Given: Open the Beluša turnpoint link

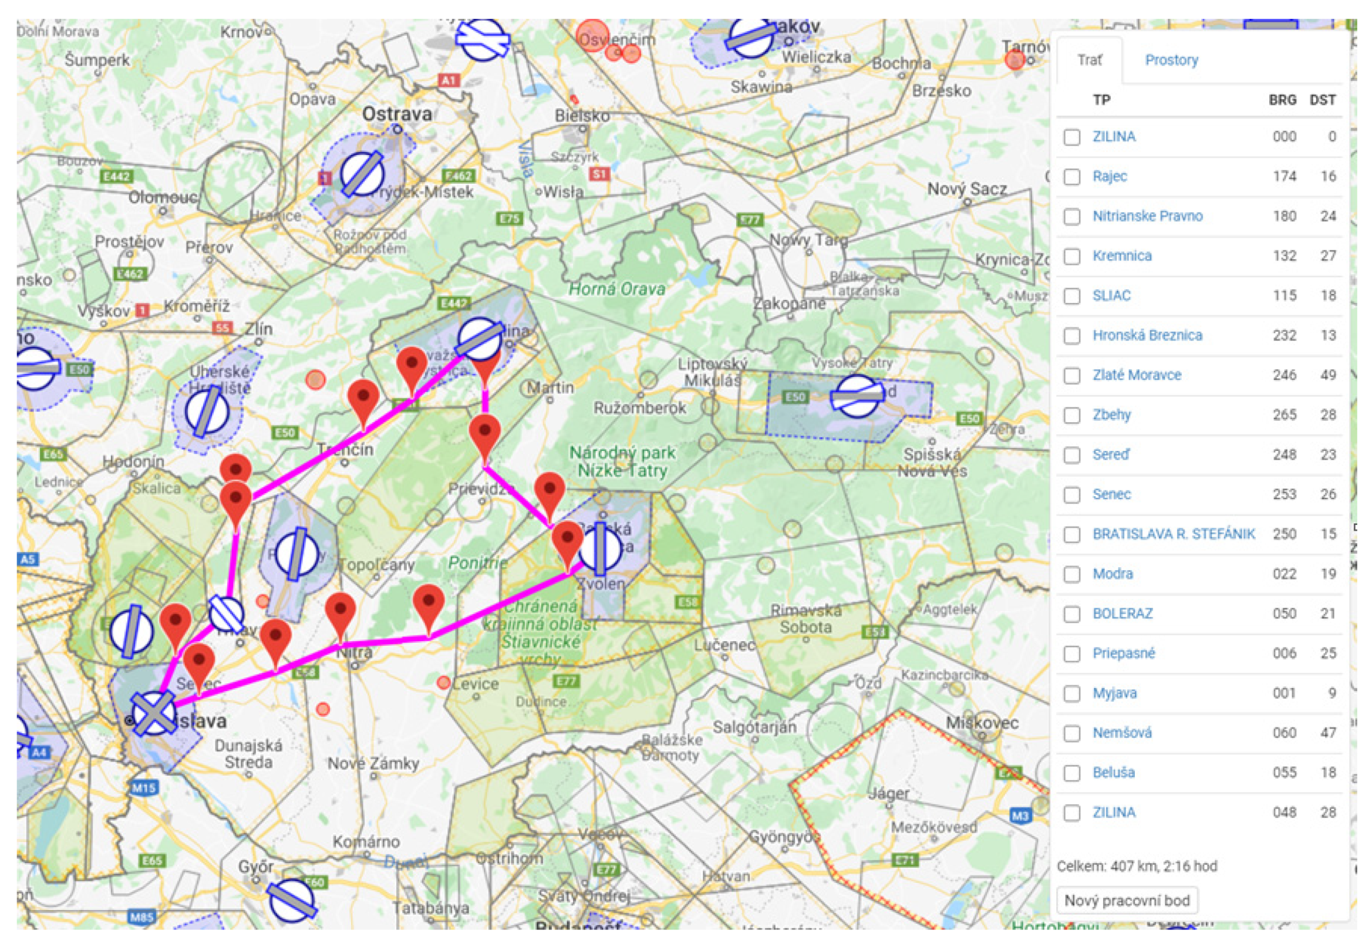Looking at the screenshot, I should (x=1113, y=773).
